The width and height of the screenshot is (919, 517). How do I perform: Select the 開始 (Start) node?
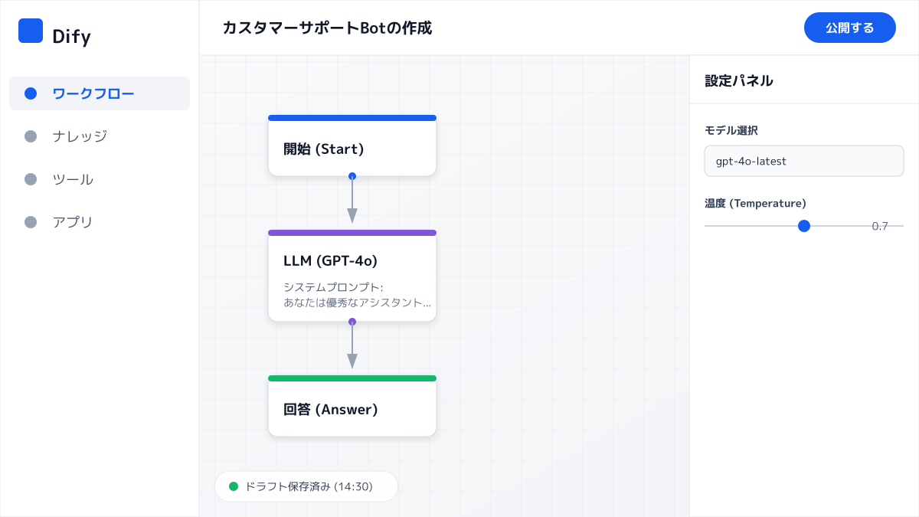coord(352,146)
